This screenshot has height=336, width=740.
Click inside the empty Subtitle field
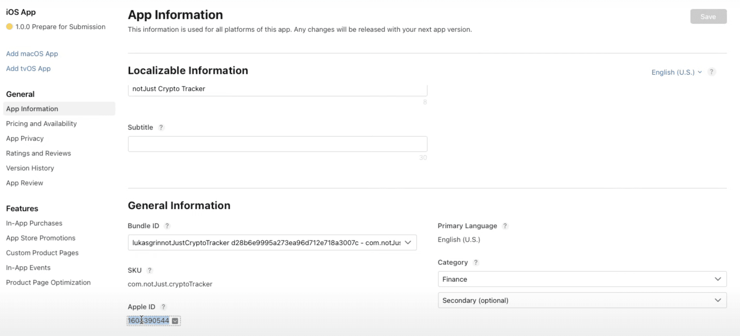click(x=277, y=144)
